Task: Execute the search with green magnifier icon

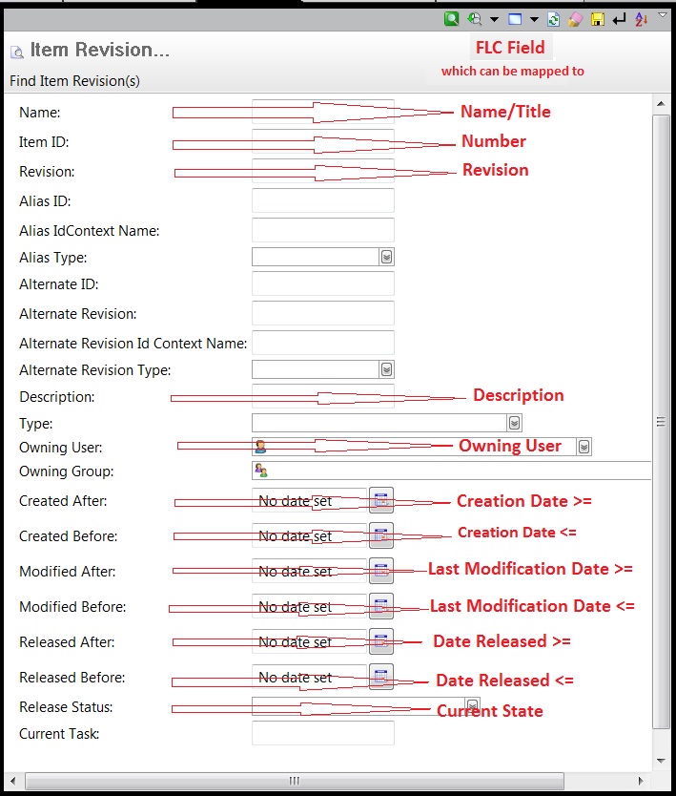Action: 451,19
